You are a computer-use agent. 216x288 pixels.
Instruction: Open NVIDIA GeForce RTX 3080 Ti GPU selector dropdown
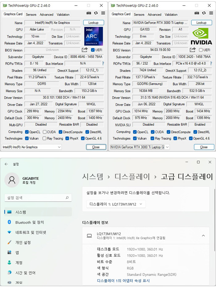coord(139,147)
